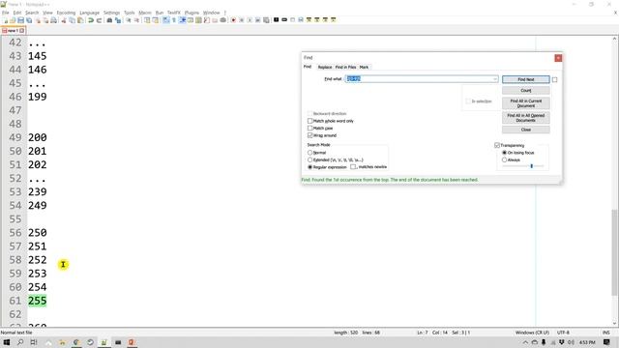619x348 pixels.
Task: Click the UTF-8 encoding in status bar
Action: 563,333
